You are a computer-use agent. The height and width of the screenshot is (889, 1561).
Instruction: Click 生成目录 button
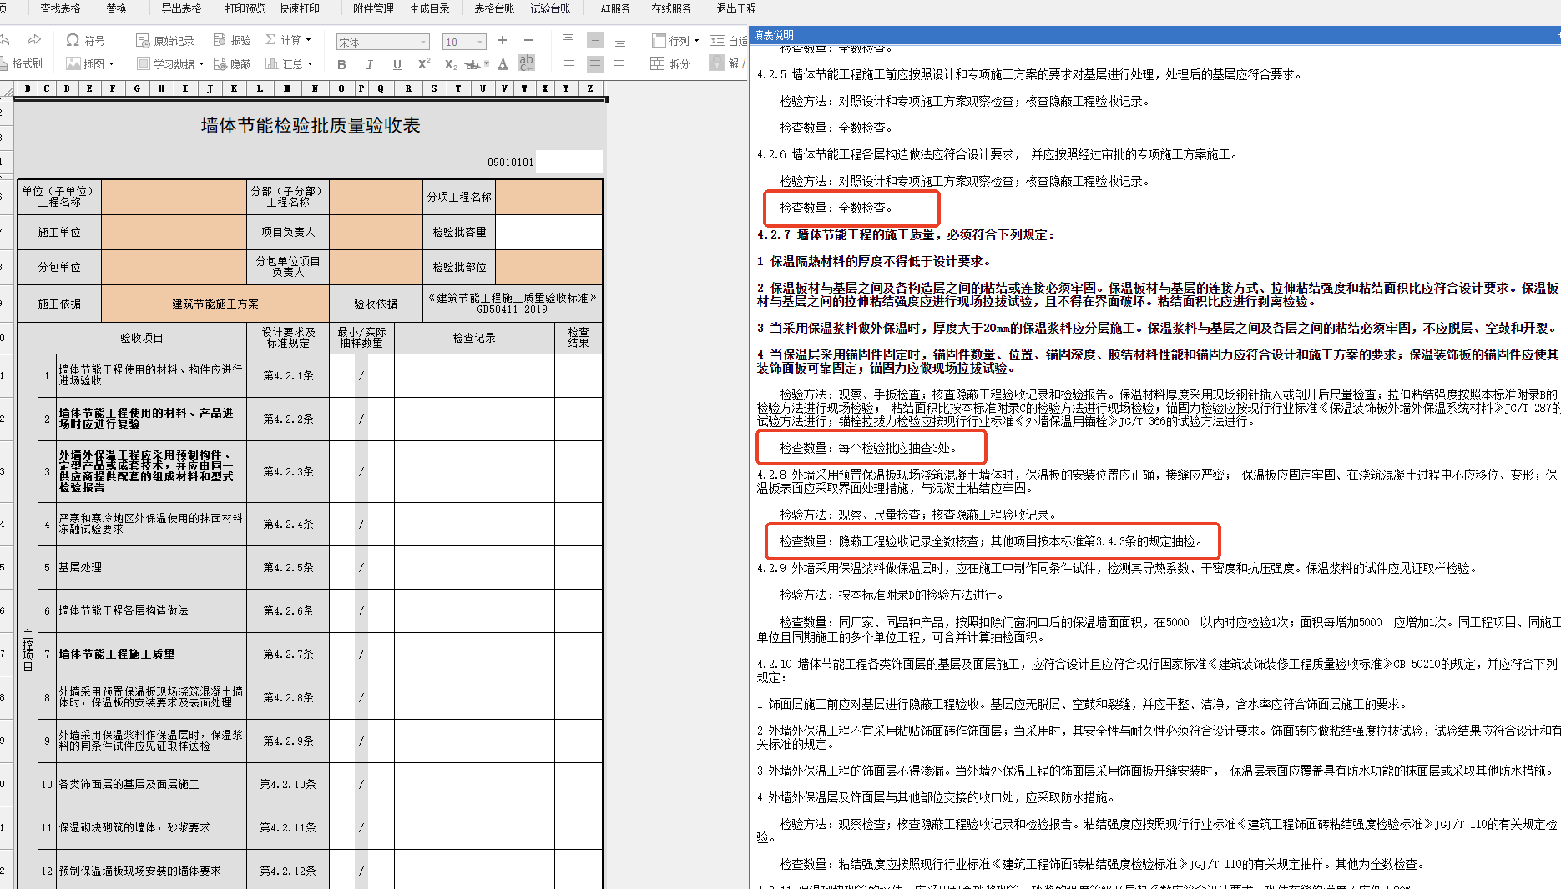[429, 8]
